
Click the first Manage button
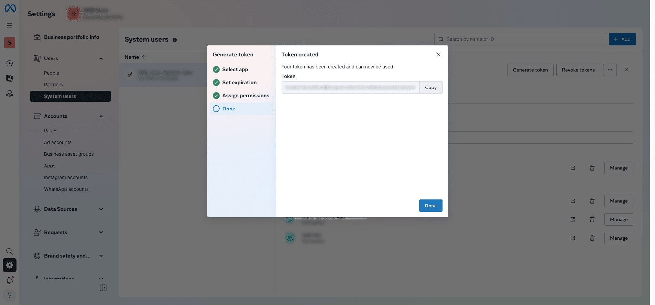click(619, 168)
